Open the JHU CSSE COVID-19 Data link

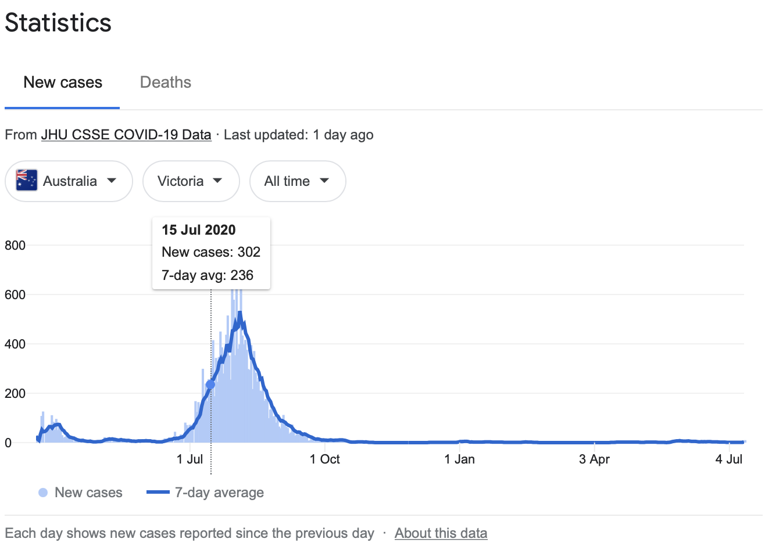pos(126,135)
